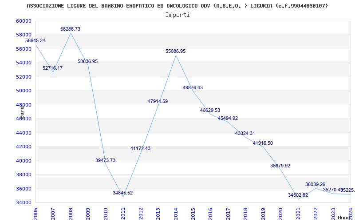This screenshot has height=222, width=355.
Task: Click the data label 36039.26
Action: pos(315,184)
